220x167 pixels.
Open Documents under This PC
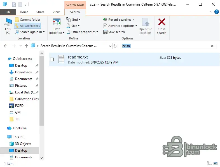pyautogui.click(x=24, y=157)
